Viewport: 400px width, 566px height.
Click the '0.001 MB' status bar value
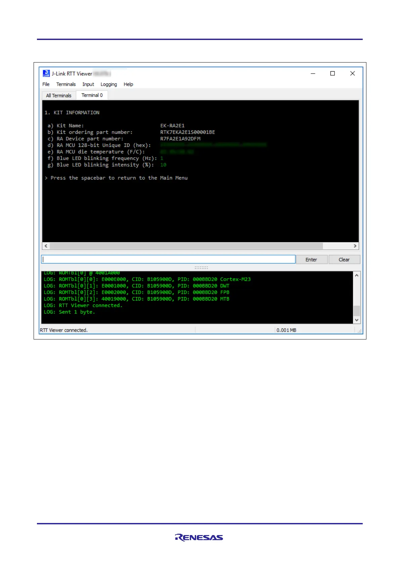(286, 330)
